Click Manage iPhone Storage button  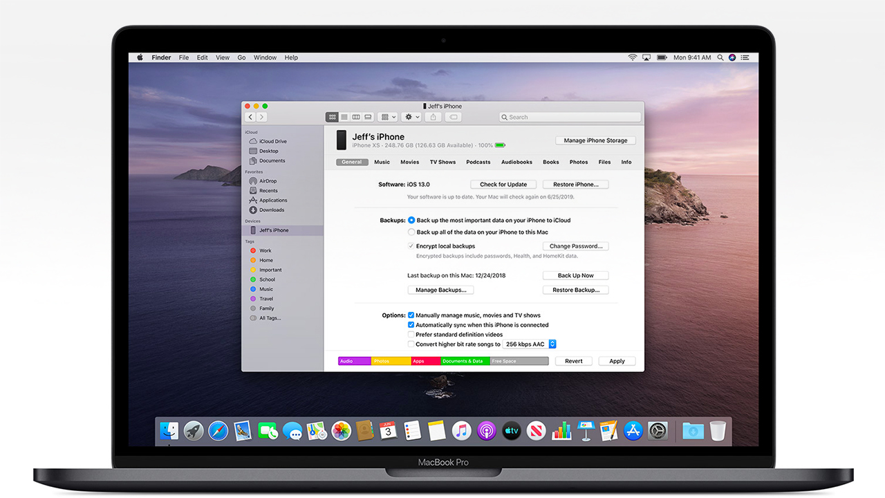tap(595, 140)
